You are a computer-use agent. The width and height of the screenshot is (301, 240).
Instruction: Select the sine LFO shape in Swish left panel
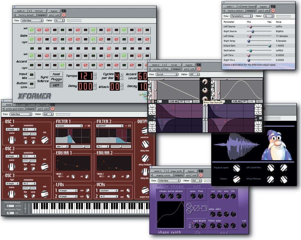pos(150,82)
